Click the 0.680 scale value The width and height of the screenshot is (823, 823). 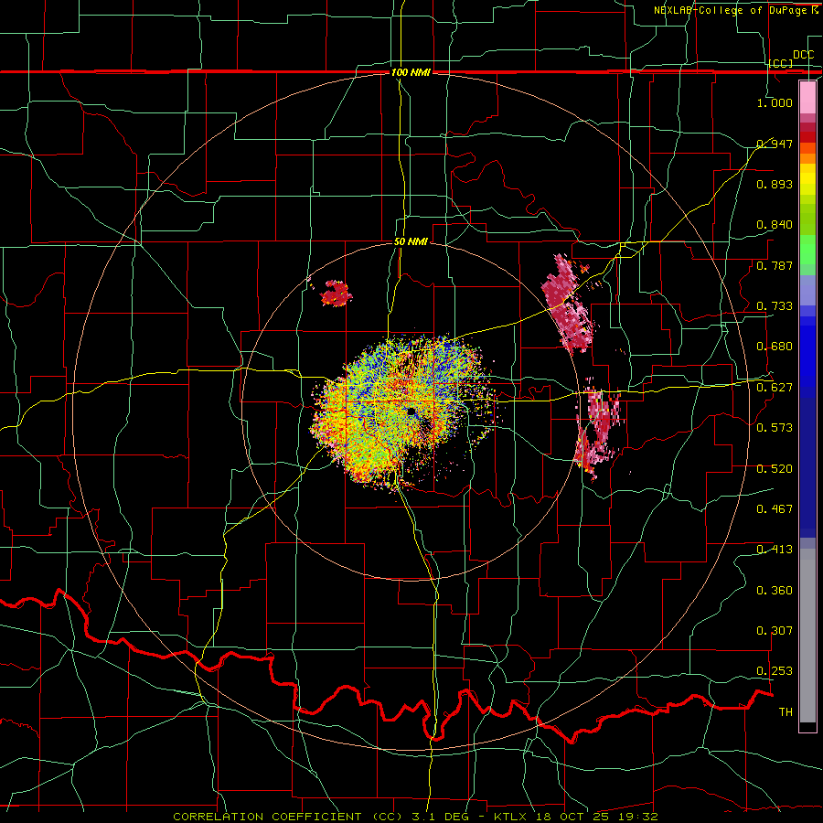click(x=775, y=347)
